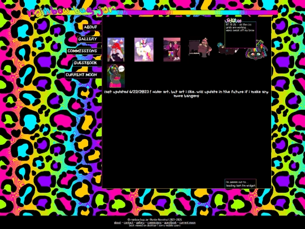The image size is (305, 229).
Task: Go to the COMMISSIONS sidebar page
Action: click(x=84, y=51)
